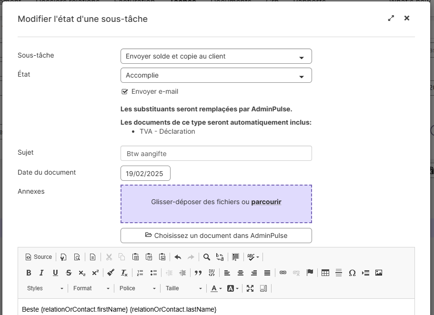Screen dimensions: 434x315
Task: Insert a table into the email body
Action: (325, 273)
